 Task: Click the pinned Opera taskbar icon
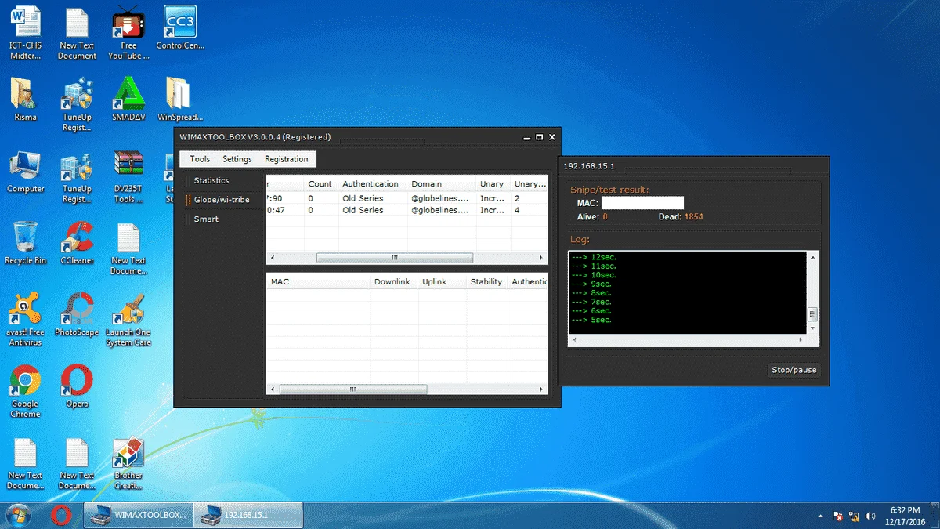pos(61,515)
